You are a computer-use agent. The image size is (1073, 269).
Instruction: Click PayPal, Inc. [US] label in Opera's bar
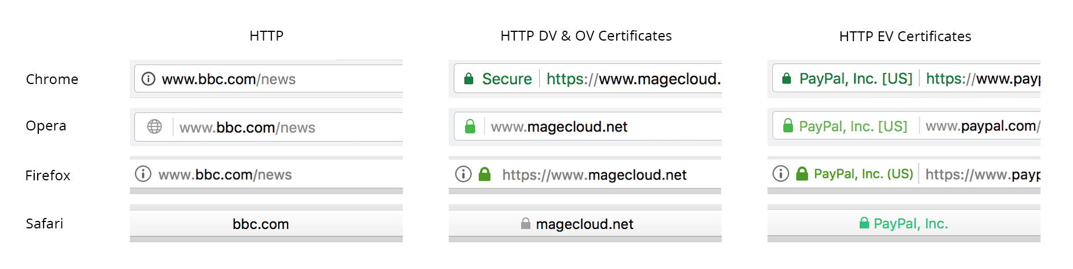pos(853,126)
